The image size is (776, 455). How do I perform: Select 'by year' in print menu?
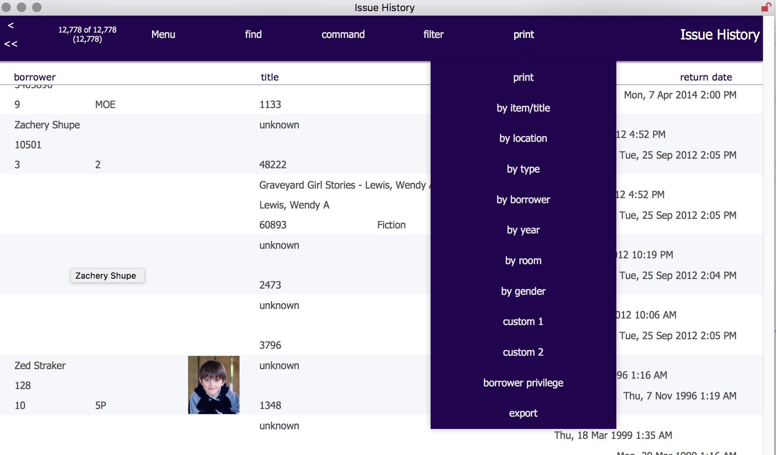pos(523,230)
